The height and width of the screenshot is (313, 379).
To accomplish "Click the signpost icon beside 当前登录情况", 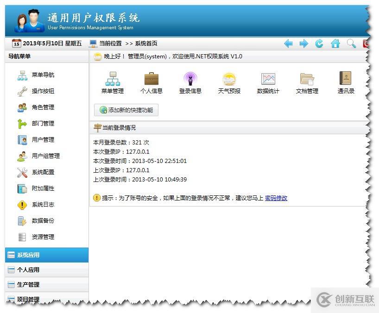I will (97, 127).
